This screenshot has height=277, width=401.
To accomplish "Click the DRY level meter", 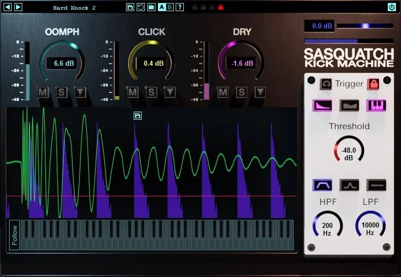I will (x=207, y=71).
